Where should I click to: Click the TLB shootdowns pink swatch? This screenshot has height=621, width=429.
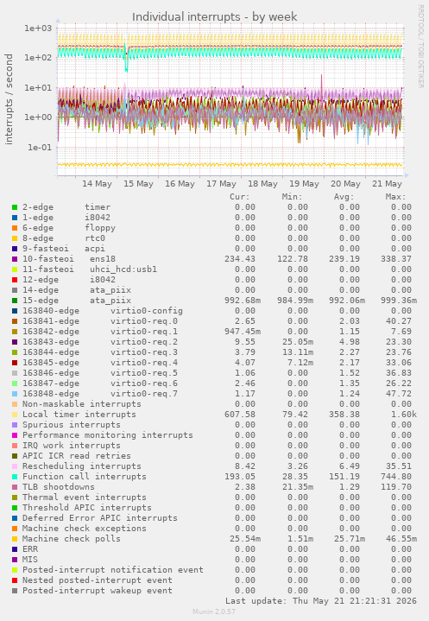pos(15,487)
